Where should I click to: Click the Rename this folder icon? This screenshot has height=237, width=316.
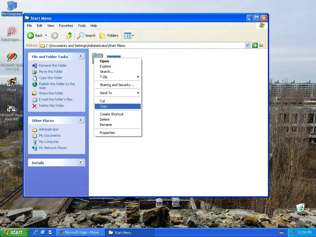(x=35, y=65)
